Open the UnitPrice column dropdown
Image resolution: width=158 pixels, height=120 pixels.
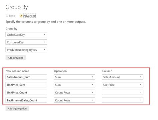[x=123, y=85]
